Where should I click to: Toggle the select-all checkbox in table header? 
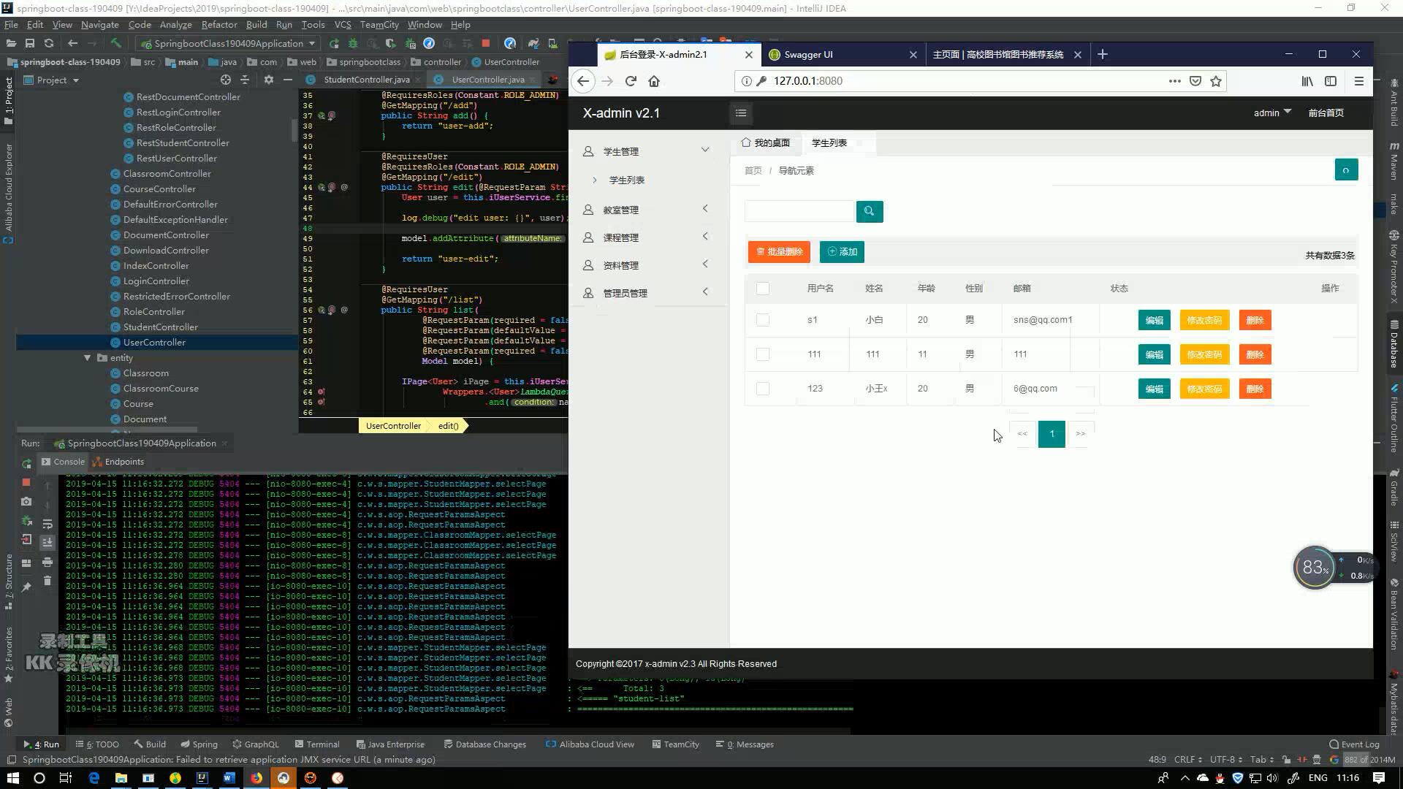[x=763, y=287]
